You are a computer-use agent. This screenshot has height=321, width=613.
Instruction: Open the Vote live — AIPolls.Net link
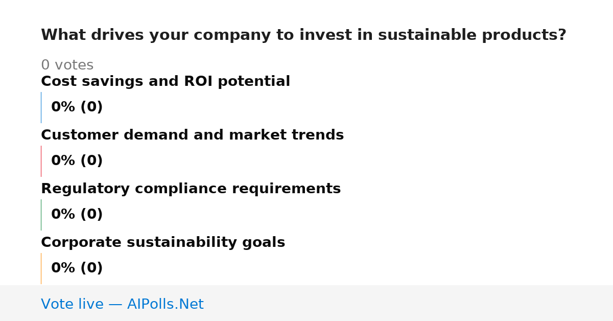coord(122,304)
